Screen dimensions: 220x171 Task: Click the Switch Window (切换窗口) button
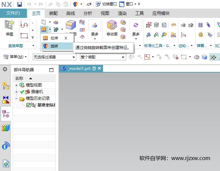coord(106,4)
